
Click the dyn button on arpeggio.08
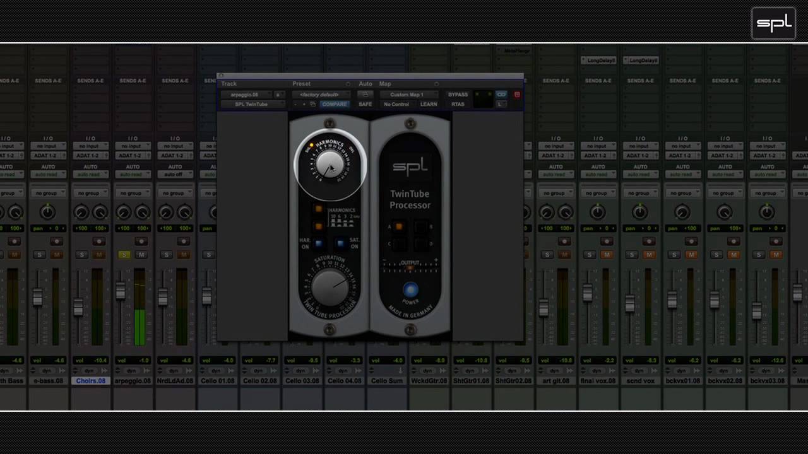point(133,371)
